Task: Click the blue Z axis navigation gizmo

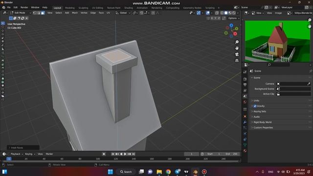Action: [x=231, y=25]
